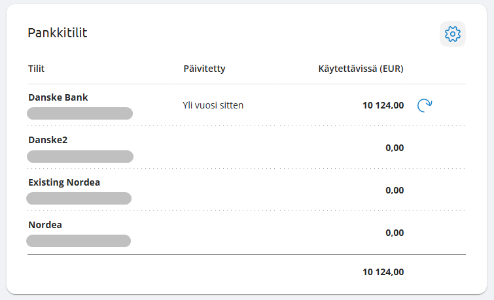
Task: Click the total sum 10 124,00
Action: (x=383, y=271)
